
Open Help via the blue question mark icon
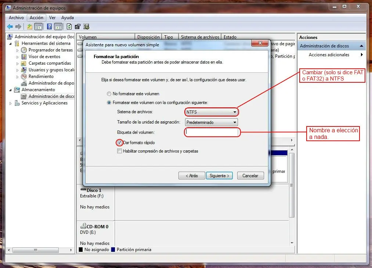[x=49, y=26]
